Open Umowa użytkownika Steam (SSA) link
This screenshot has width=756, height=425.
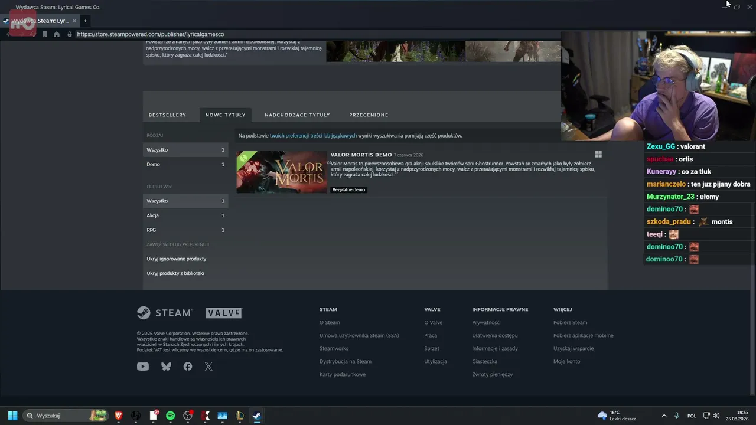(x=359, y=335)
